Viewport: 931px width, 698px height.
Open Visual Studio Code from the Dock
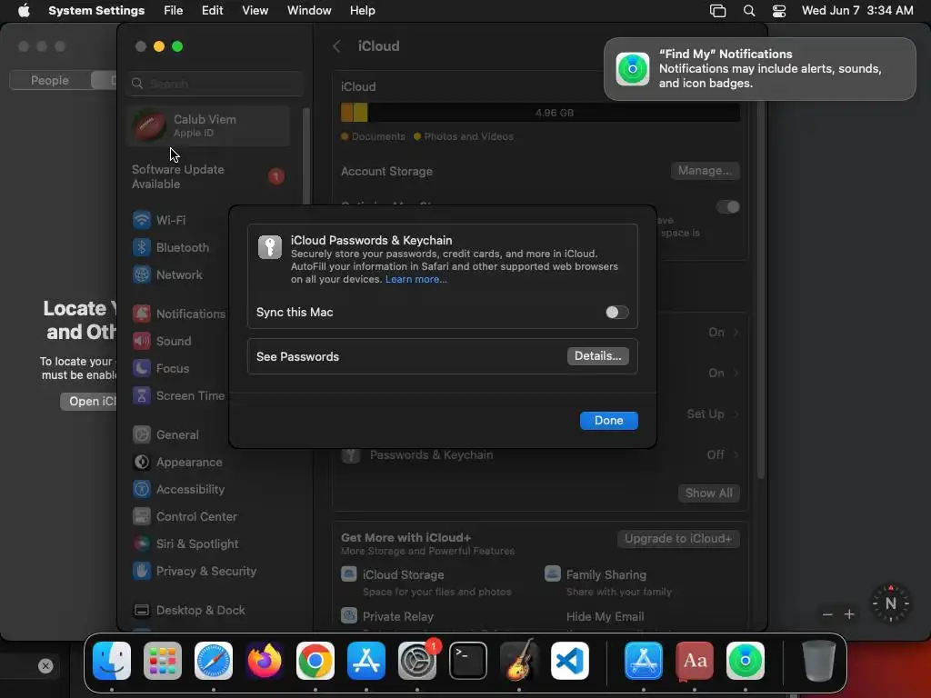click(570, 661)
